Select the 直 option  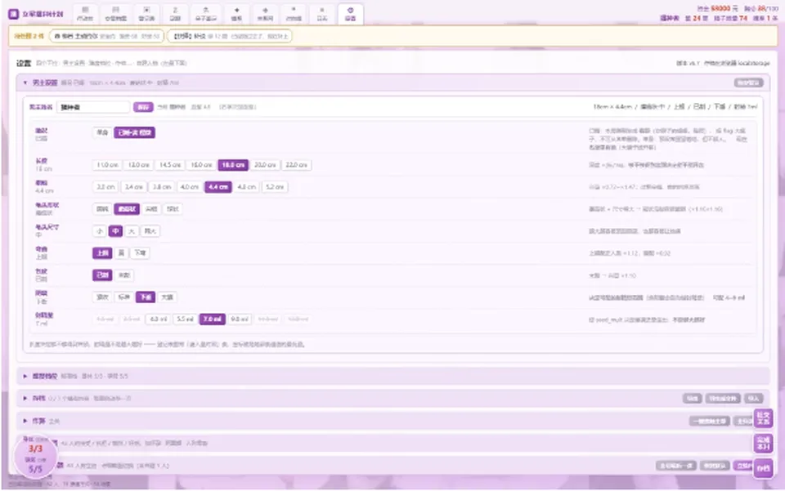pyautogui.click(x=121, y=253)
